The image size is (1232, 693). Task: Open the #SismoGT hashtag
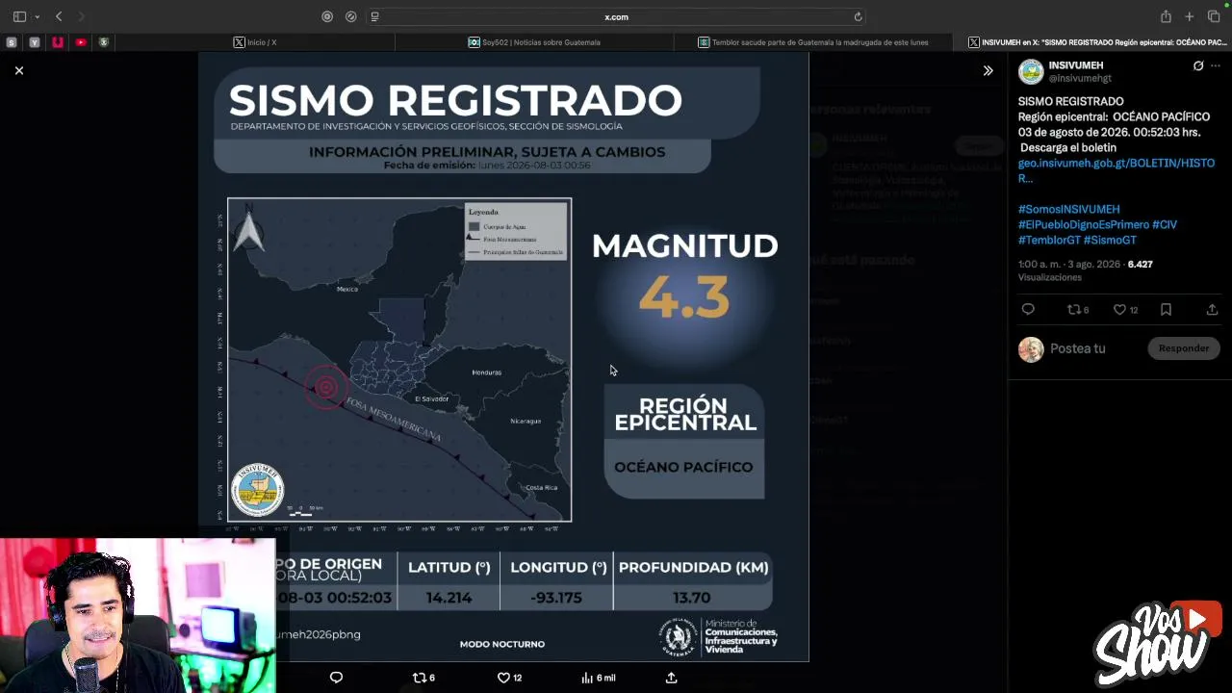(1110, 240)
